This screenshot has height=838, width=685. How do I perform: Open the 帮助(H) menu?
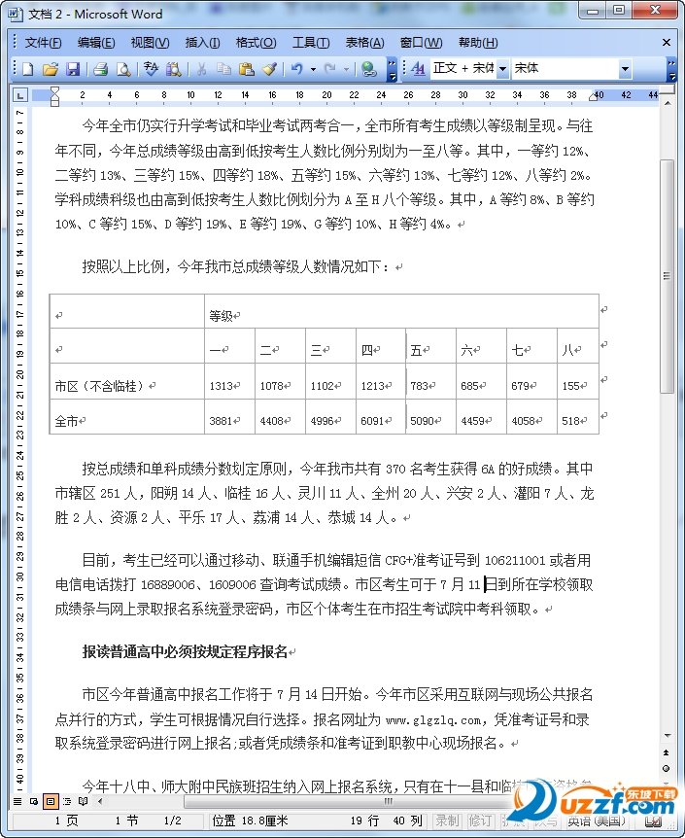(x=478, y=43)
